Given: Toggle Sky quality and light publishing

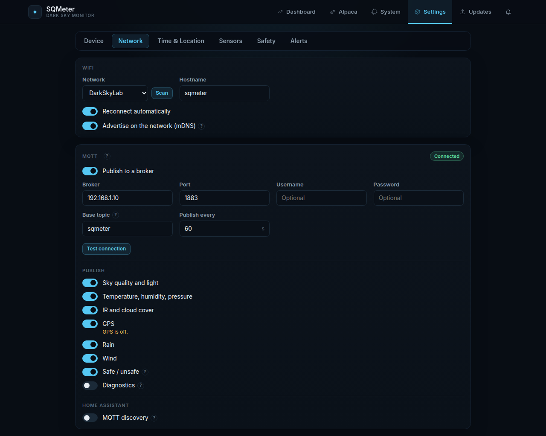Looking at the screenshot, I should 90,283.
